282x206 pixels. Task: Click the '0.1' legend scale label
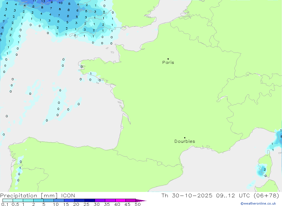point(5,204)
